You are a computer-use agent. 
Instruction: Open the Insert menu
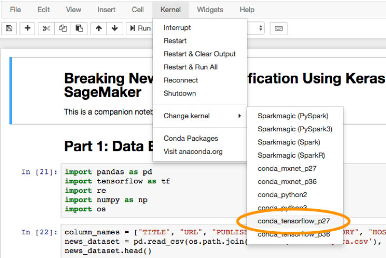(106, 9)
